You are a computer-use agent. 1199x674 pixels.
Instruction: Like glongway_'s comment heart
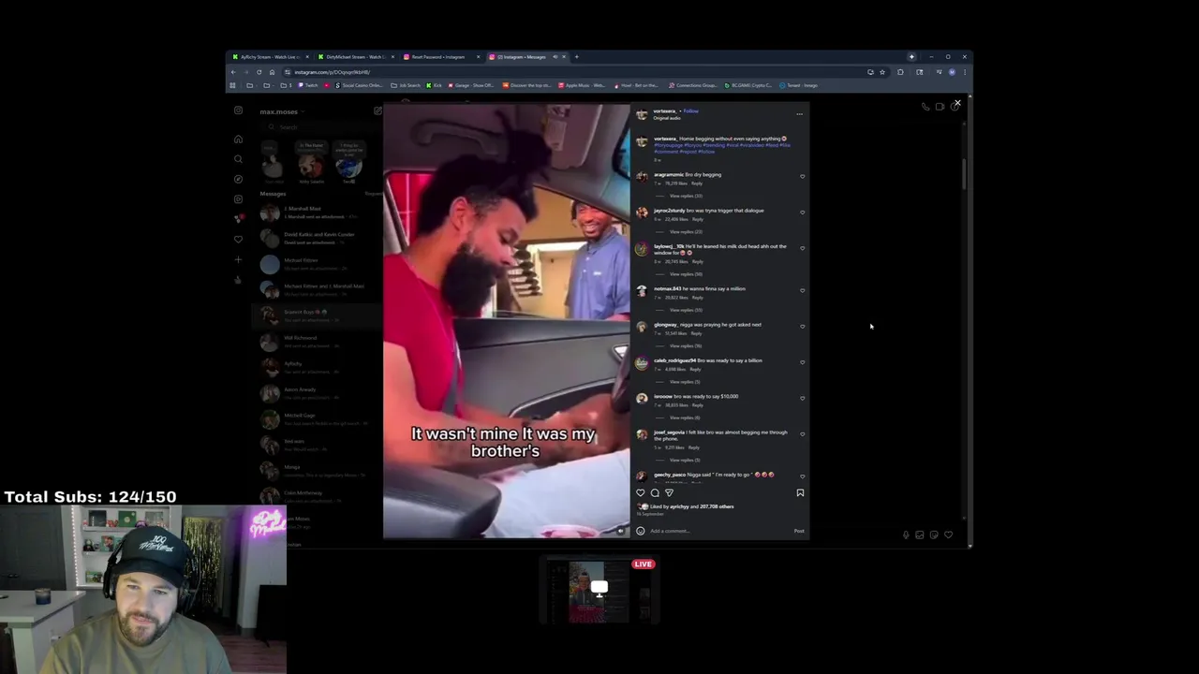[x=803, y=326]
